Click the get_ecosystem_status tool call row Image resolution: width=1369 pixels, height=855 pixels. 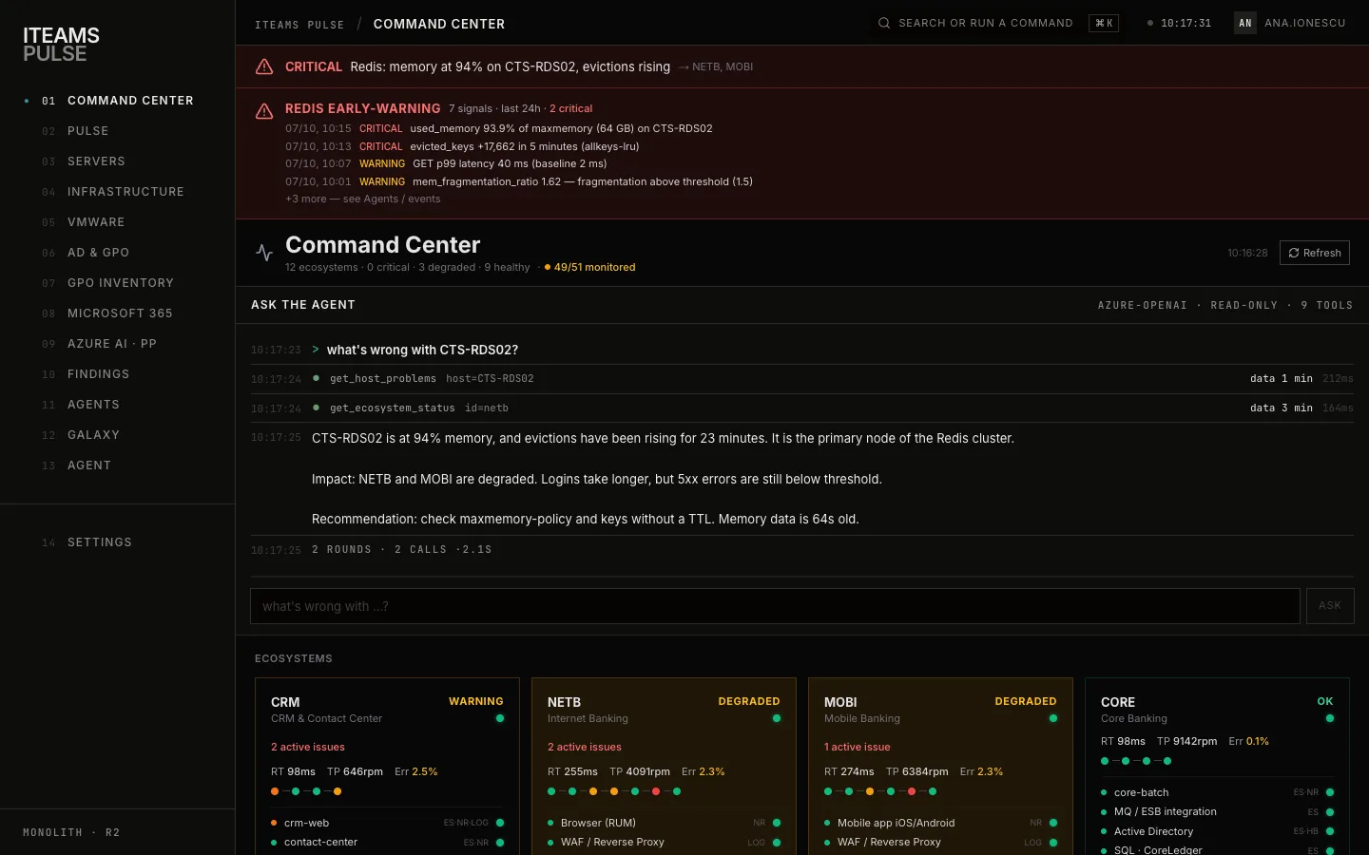click(x=802, y=408)
